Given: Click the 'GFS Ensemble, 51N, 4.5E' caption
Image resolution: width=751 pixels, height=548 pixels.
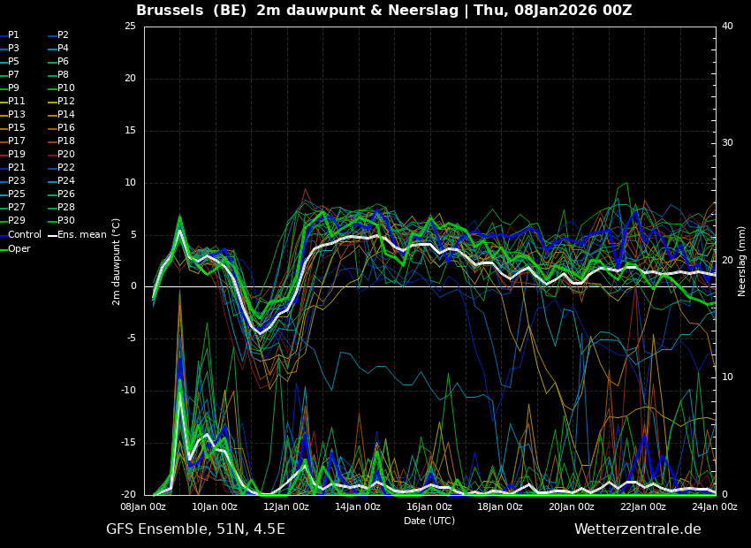Looking at the screenshot, I should (x=195, y=529).
